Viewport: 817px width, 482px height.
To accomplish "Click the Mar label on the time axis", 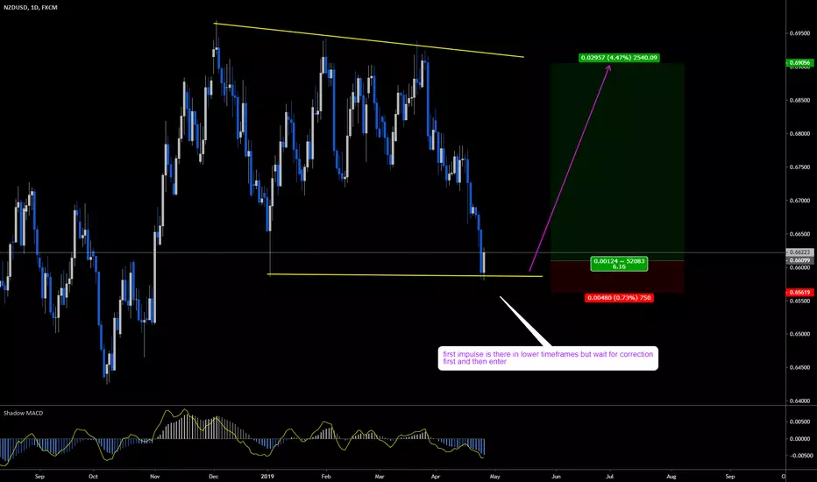I will click(380, 476).
